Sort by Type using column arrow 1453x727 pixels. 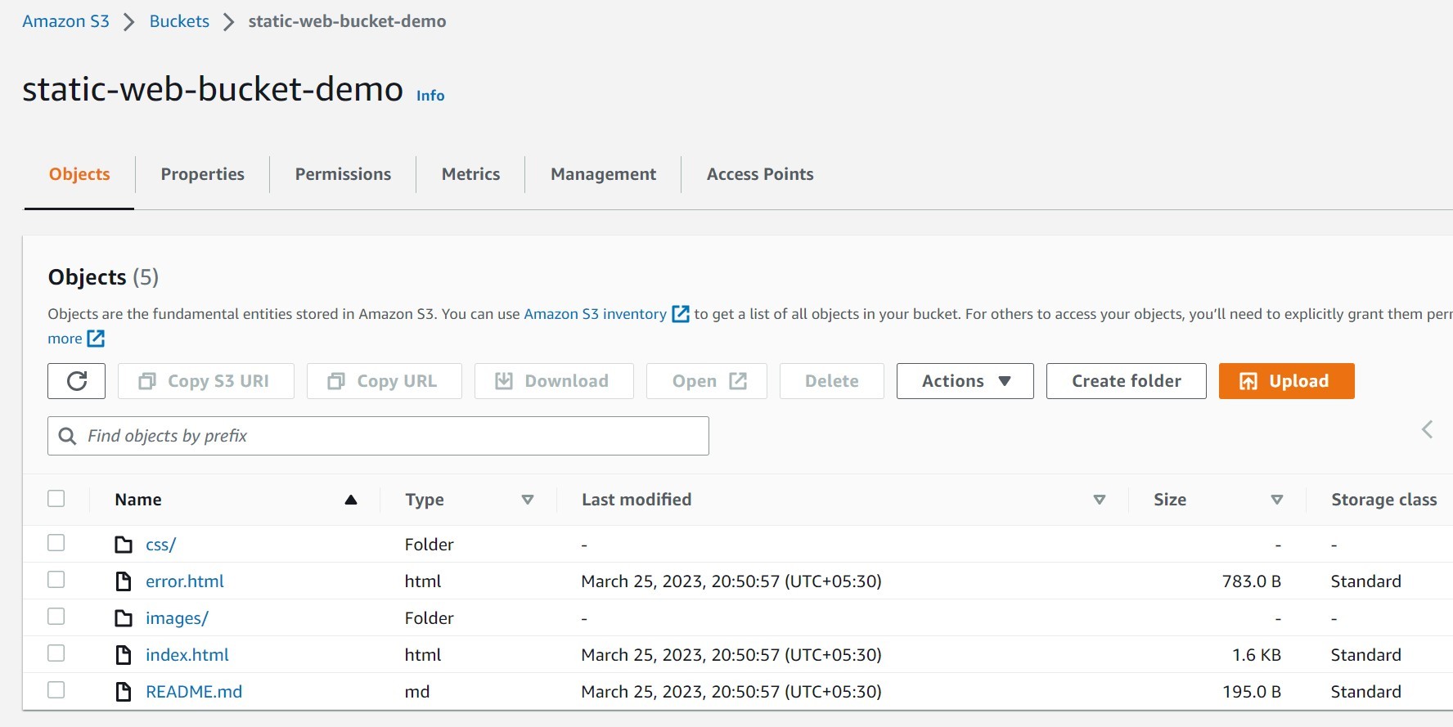point(528,500)
